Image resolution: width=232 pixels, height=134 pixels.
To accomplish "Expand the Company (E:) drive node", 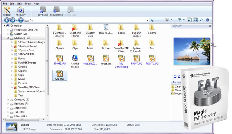I will pos(8,99).
